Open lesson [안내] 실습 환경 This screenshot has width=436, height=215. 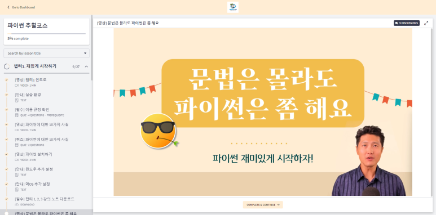(x=28, y=95)
